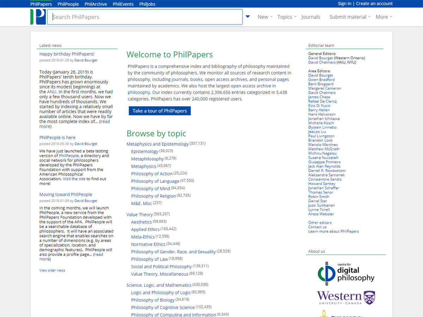Click the Centre for Digital Philosophy logo

coord(346,274)
